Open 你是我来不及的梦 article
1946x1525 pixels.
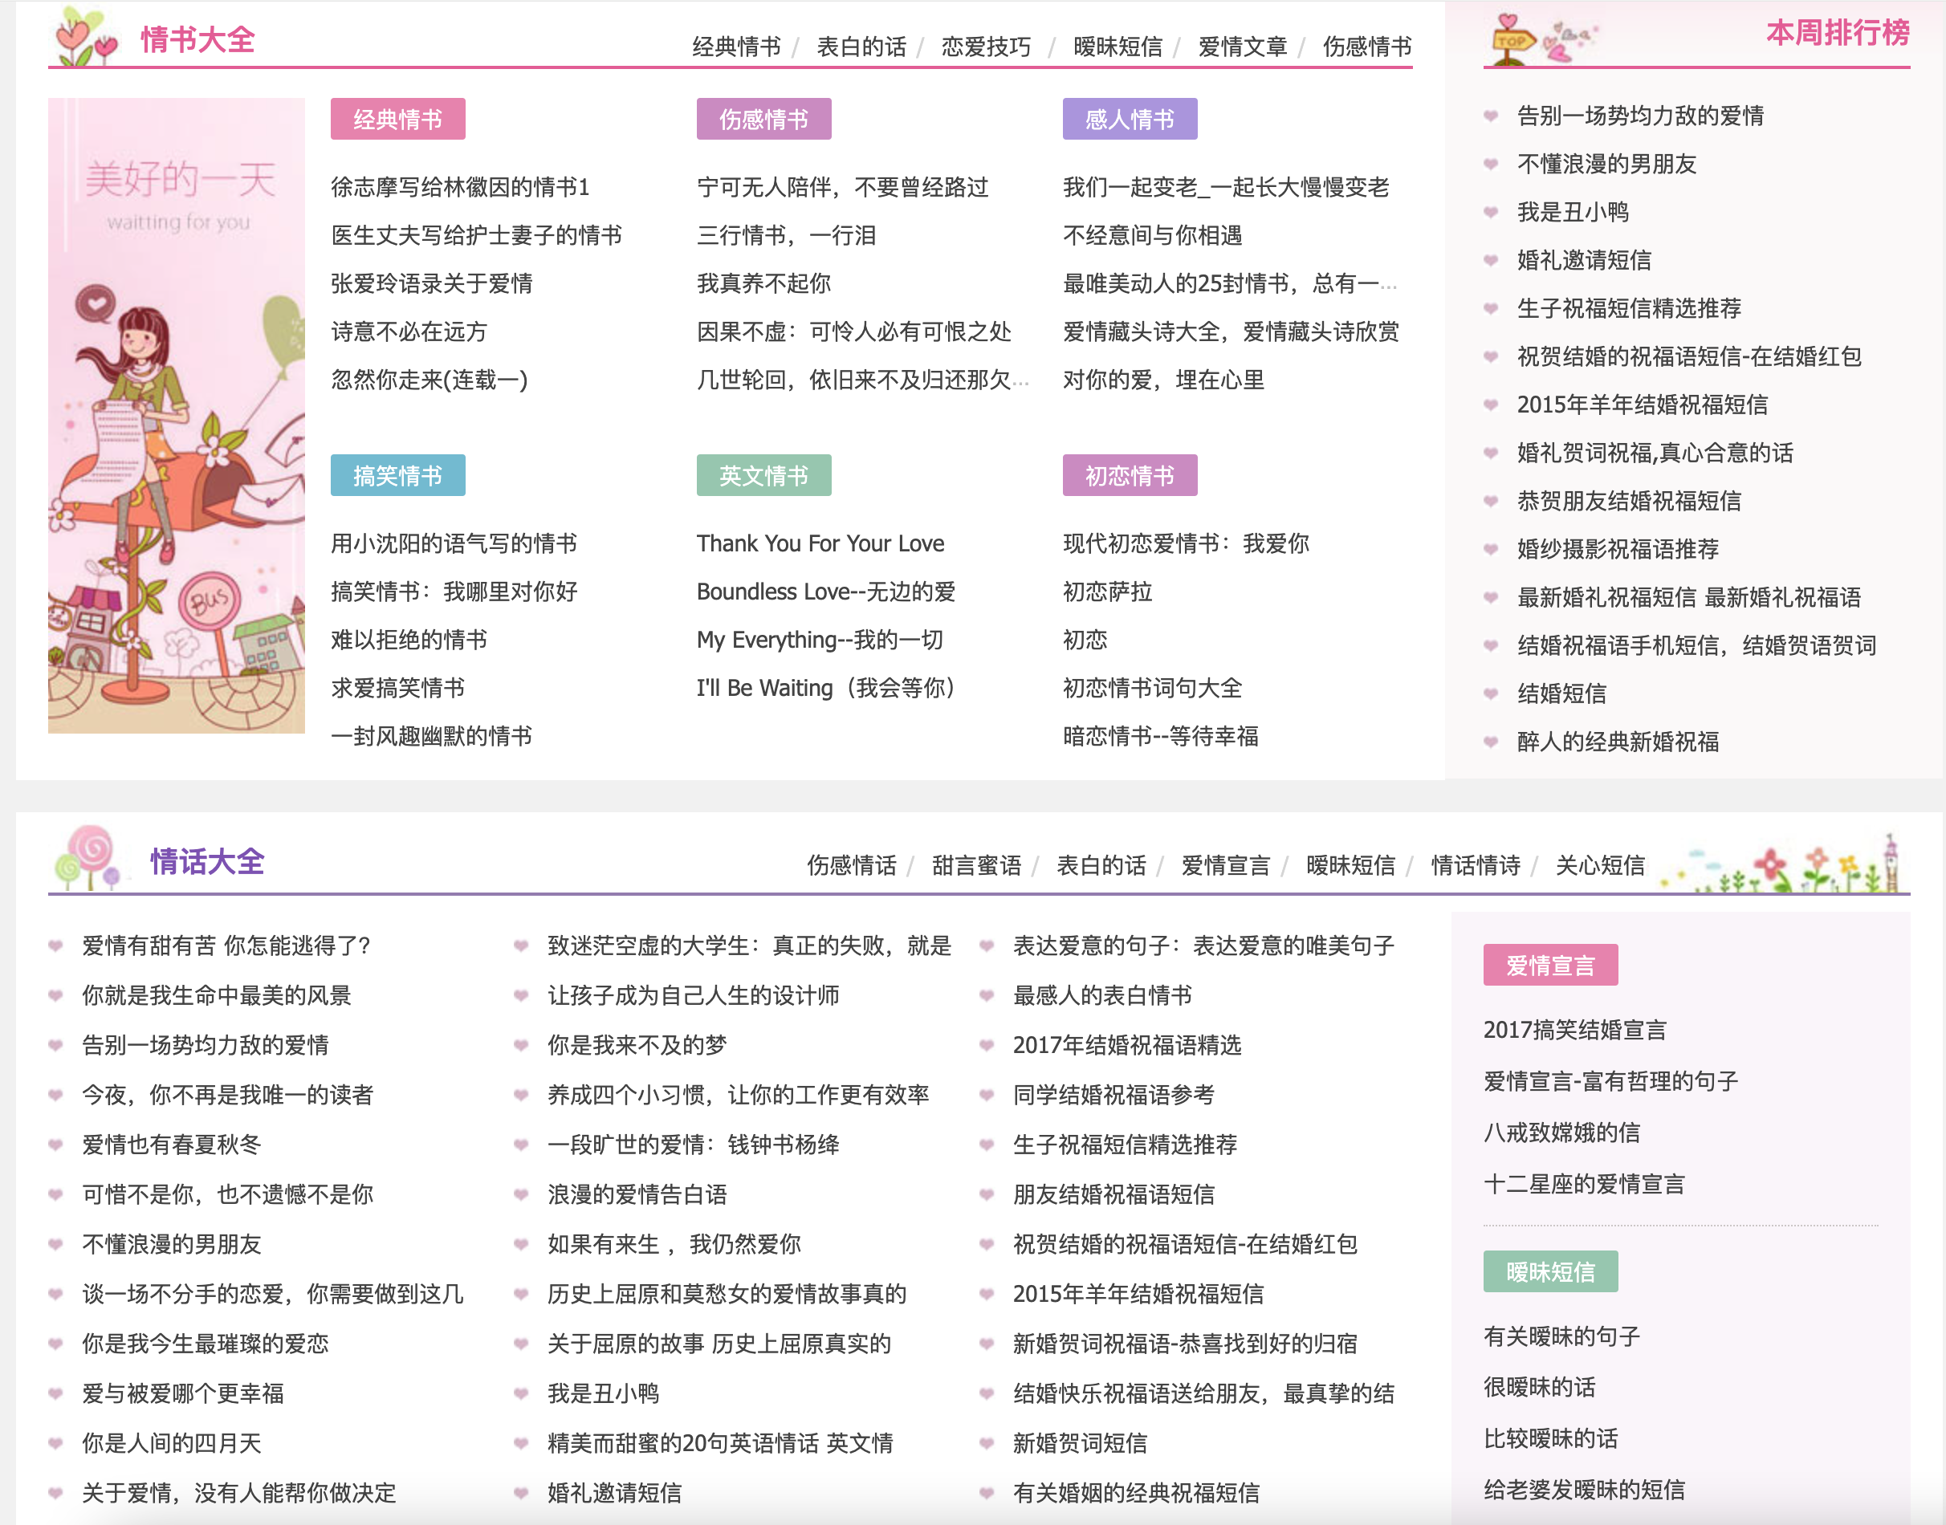pyautogui.click(x=637, y=1046)
